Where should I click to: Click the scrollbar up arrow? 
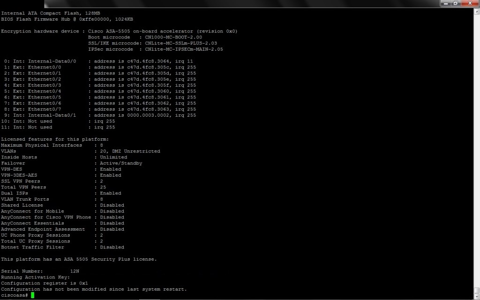(x=477, y=12)
